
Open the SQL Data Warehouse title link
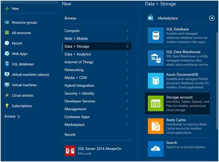pyautogui.click(x=183, y=52)
